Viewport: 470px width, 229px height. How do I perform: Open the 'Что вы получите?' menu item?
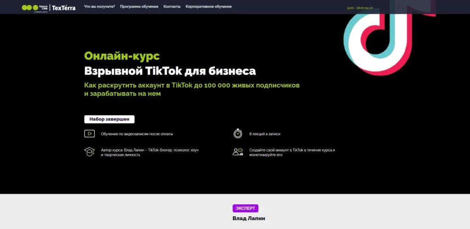point(100,6)
